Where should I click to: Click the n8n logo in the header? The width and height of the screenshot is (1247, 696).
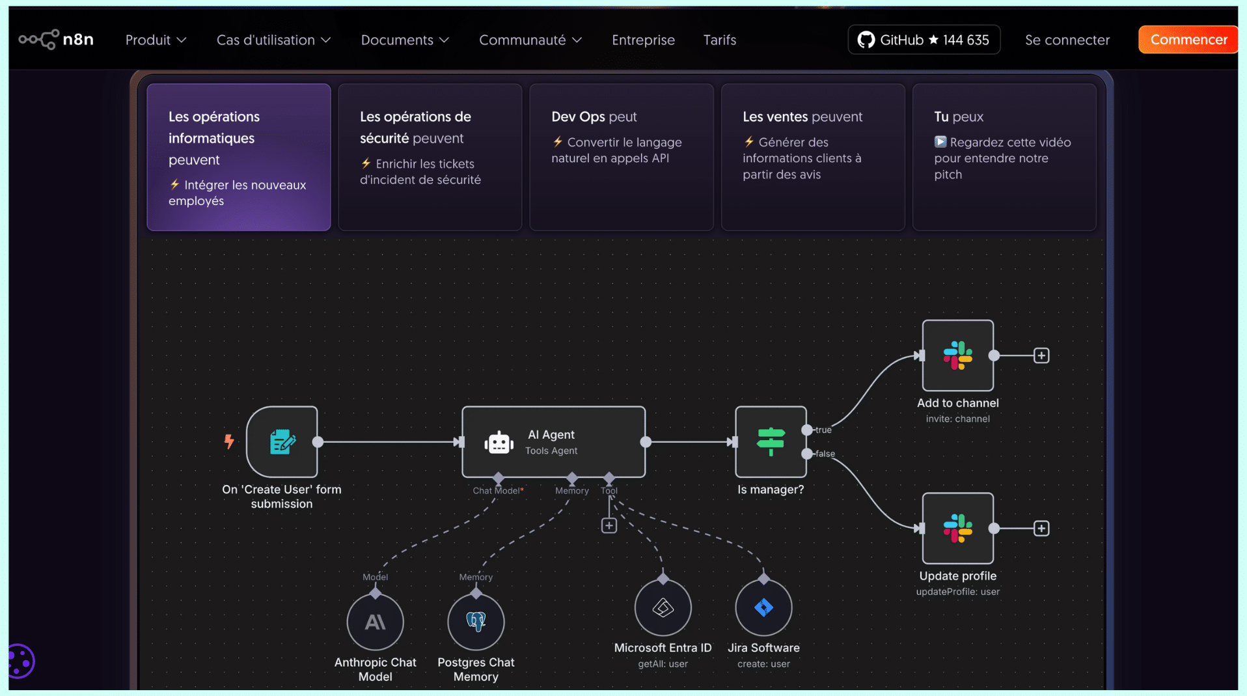point(56,40)
